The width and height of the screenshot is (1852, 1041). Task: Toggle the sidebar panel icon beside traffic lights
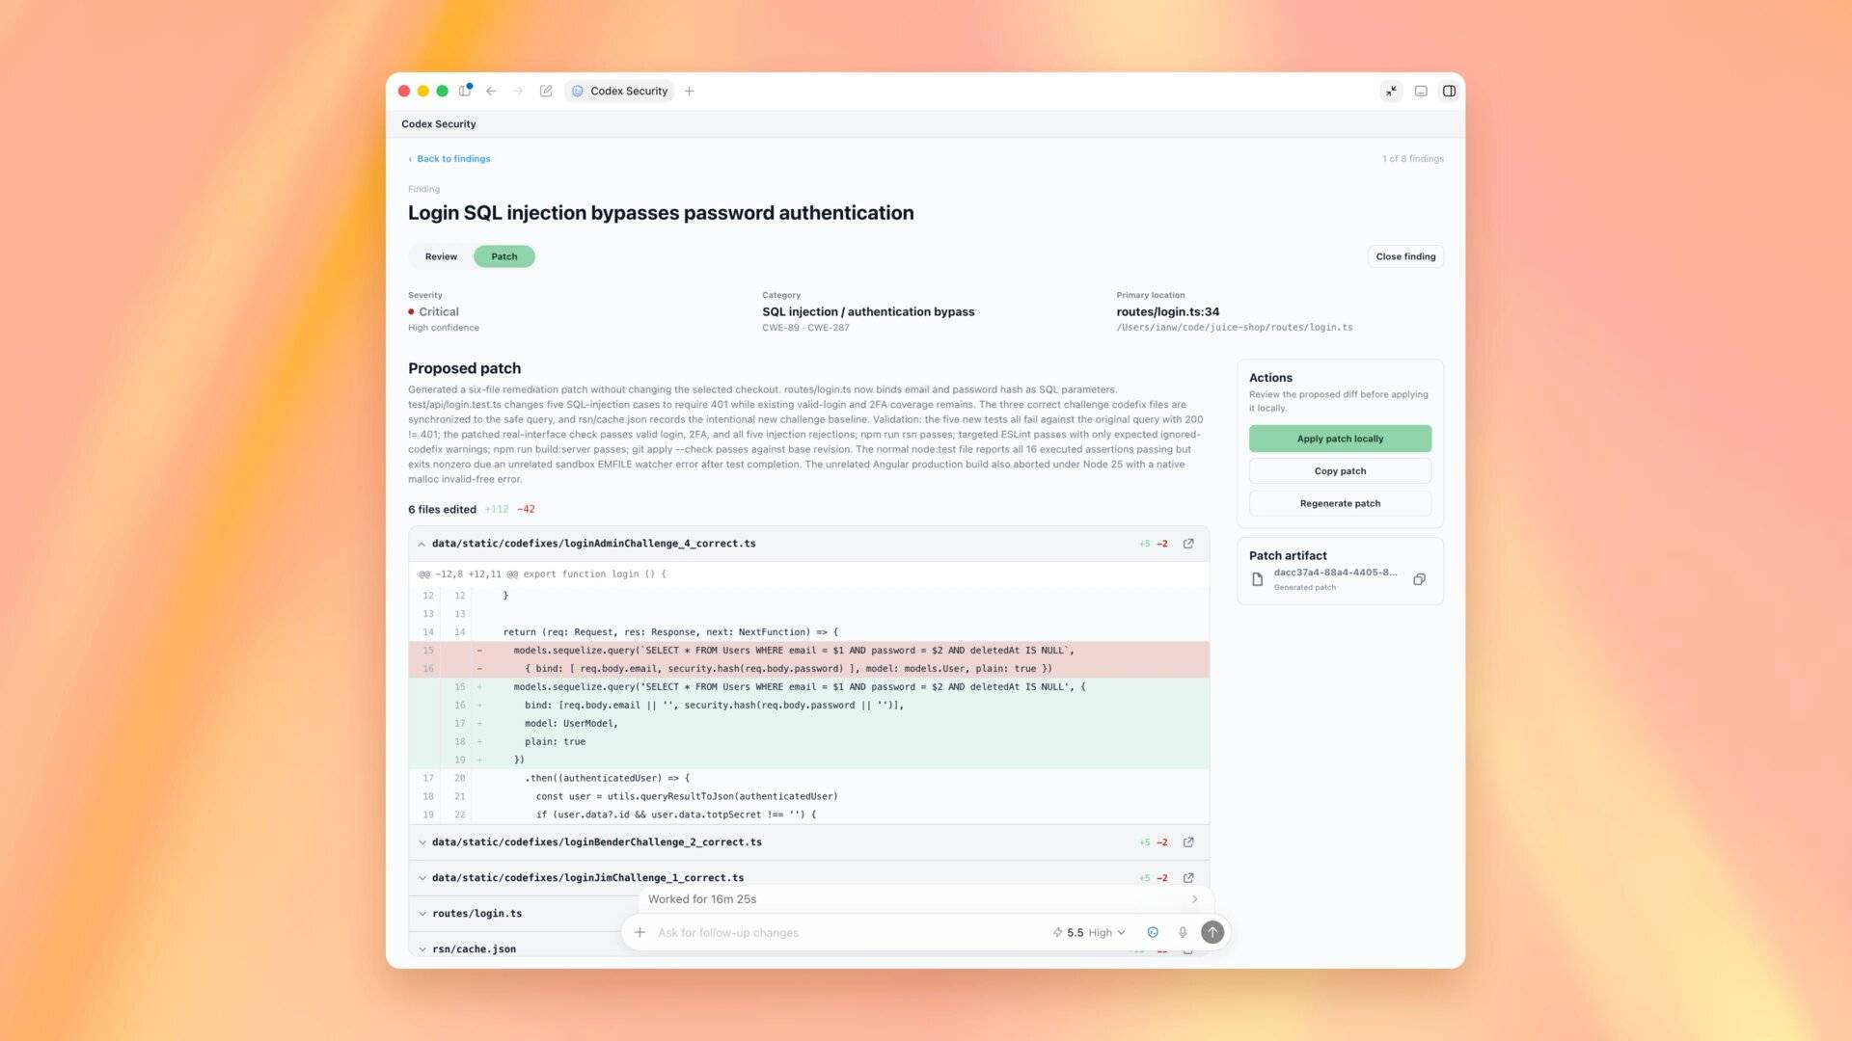click(465, 91)
